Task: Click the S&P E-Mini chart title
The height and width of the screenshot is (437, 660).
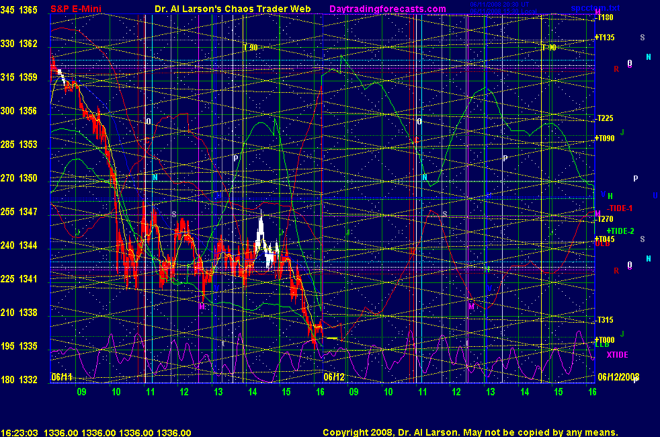Action: tap(76, 9)
